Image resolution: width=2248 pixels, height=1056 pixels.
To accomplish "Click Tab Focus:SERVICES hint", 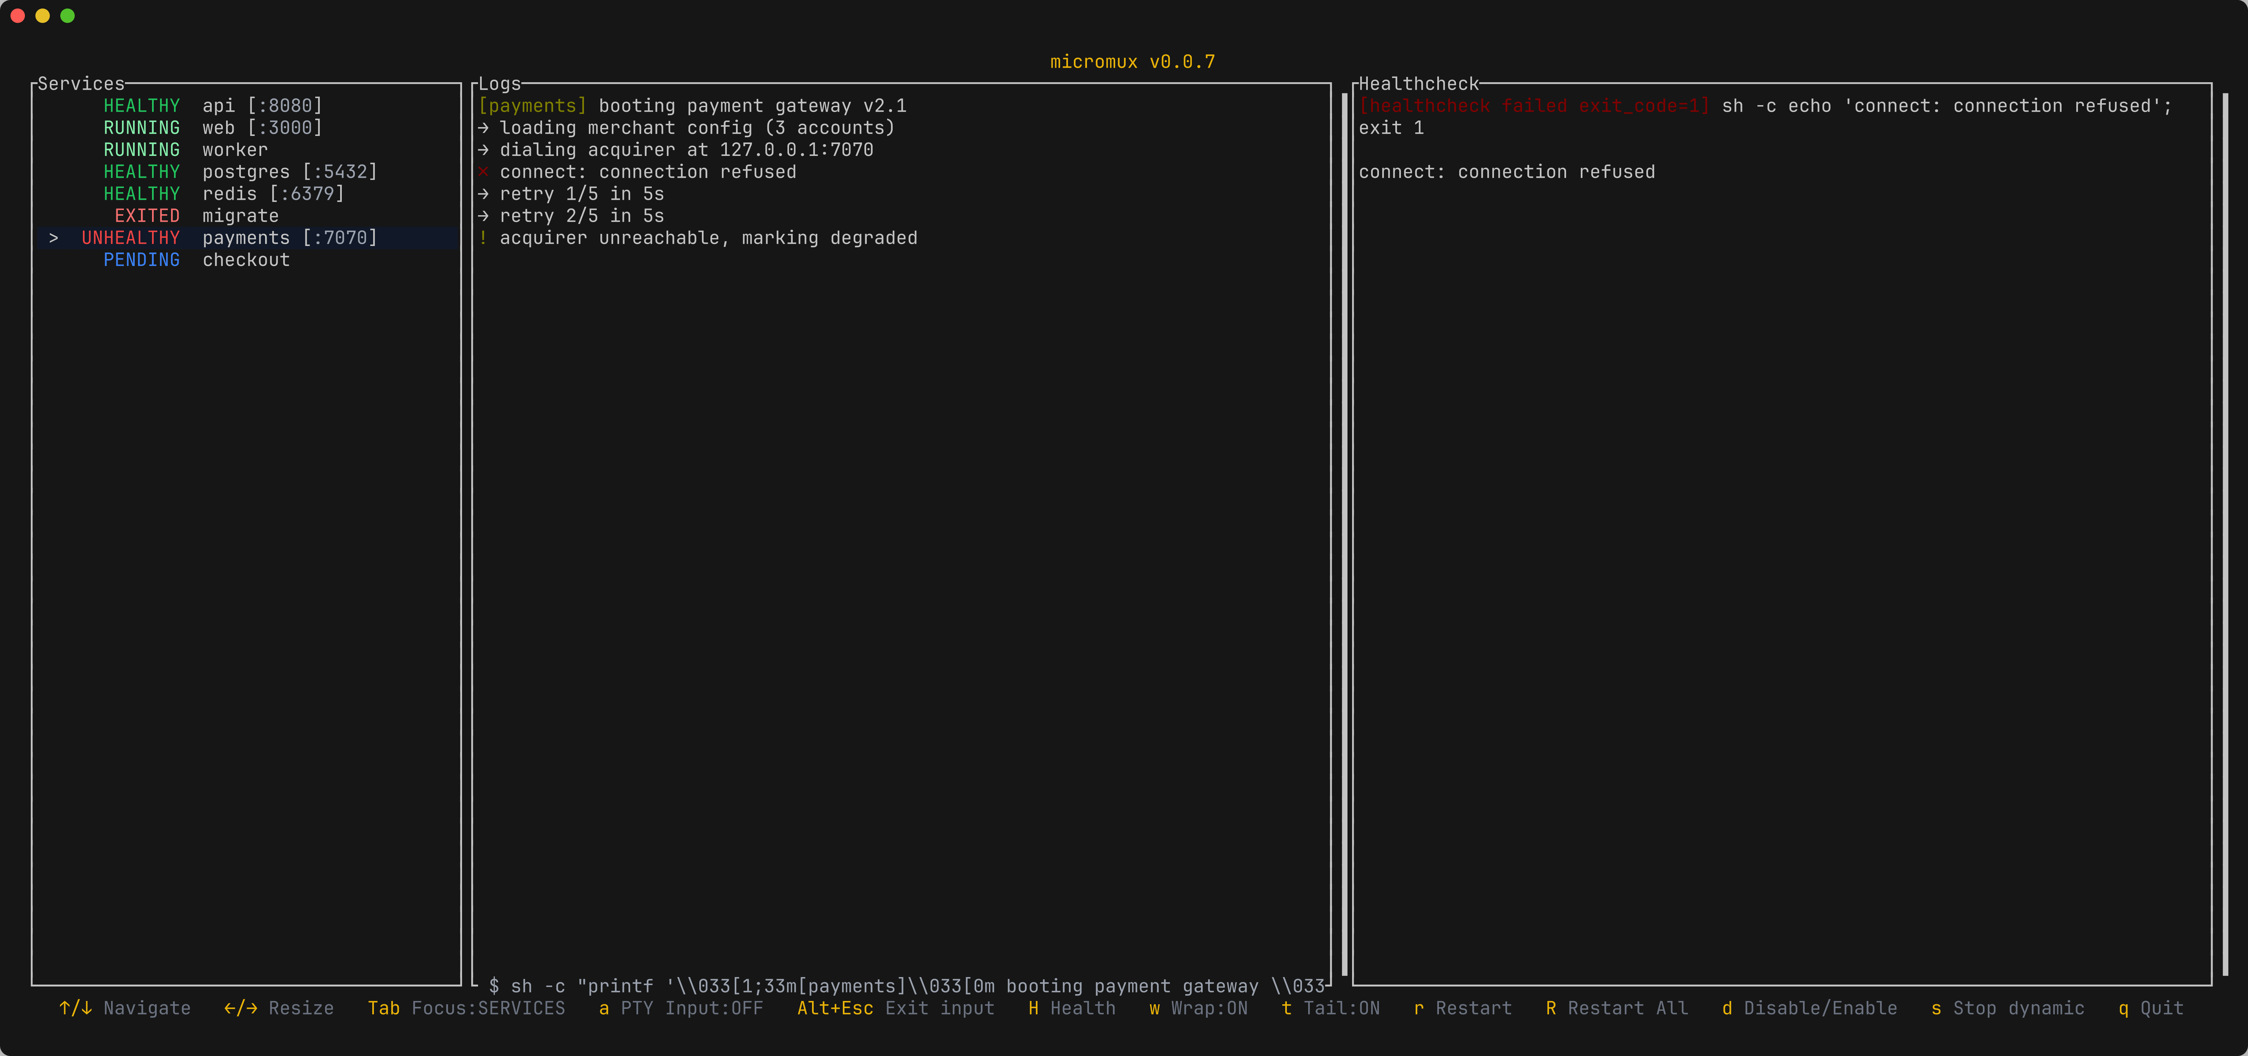I will 467,1008.
